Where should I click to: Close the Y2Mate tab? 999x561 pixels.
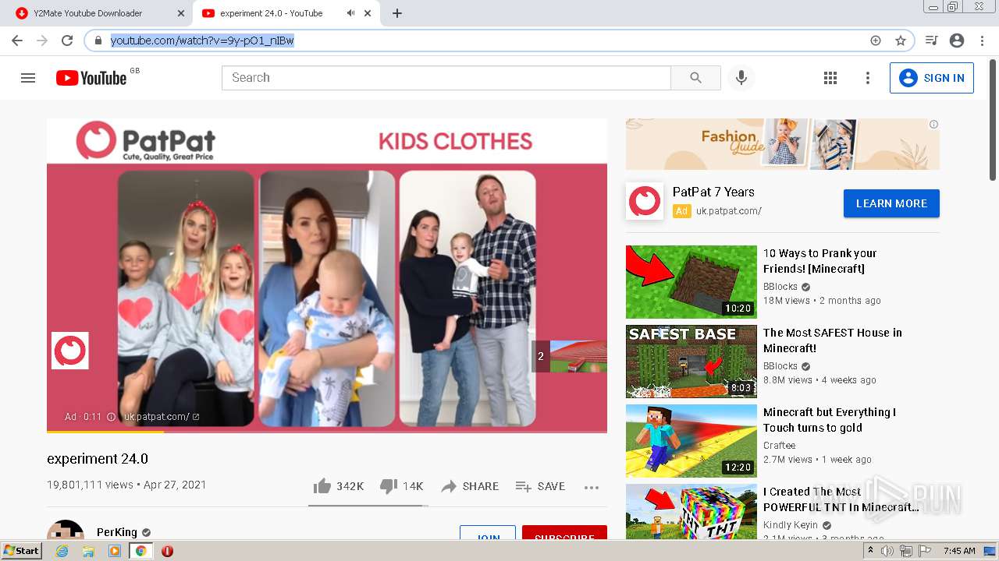tap(181, 13)
